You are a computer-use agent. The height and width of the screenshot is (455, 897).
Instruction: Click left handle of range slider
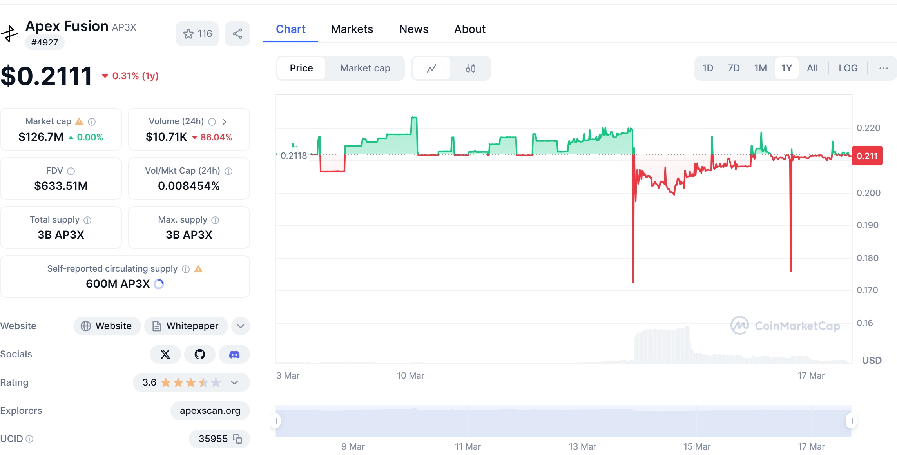point(275,421)
